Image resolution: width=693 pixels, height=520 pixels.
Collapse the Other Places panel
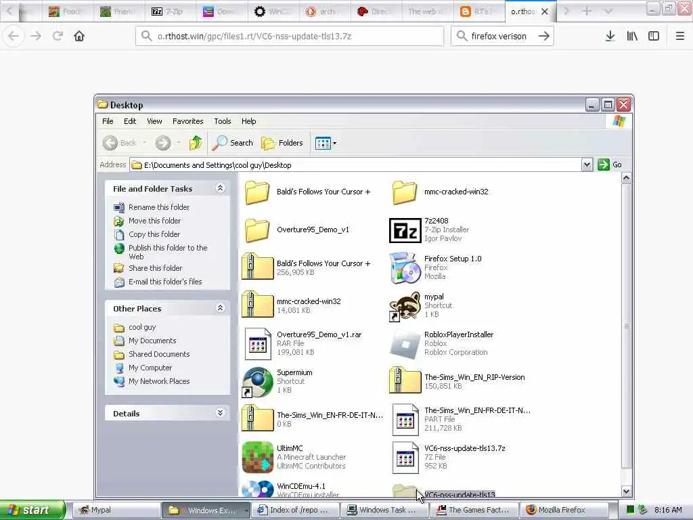pyautogui.click(x=220, y=308)
